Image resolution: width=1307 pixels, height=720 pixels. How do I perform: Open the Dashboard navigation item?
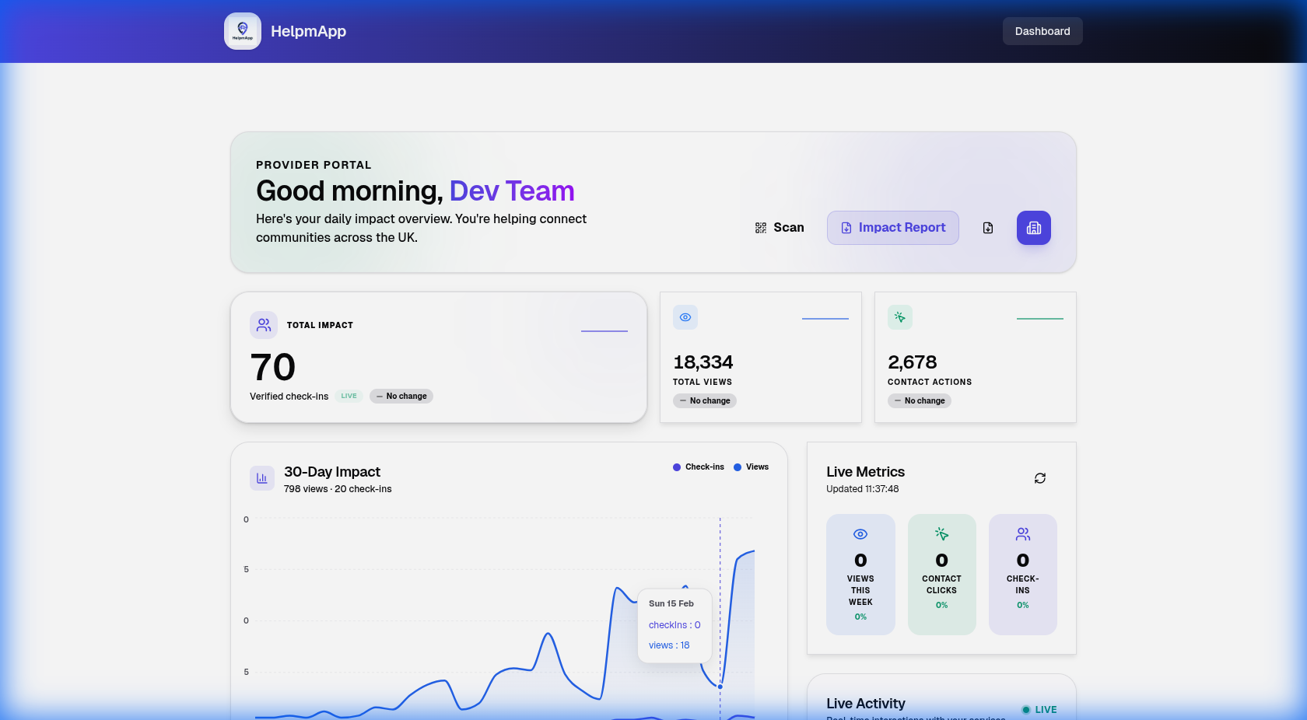[1042, 31]
